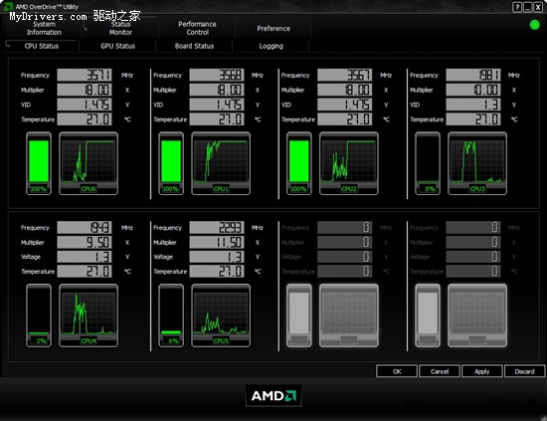
Task: Click the CPU5 multiplier value 11.50
Action: point(217,242)
